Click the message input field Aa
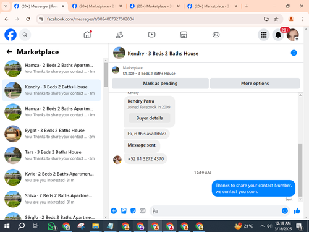309x232 pixels. click(x=215, y=211)
